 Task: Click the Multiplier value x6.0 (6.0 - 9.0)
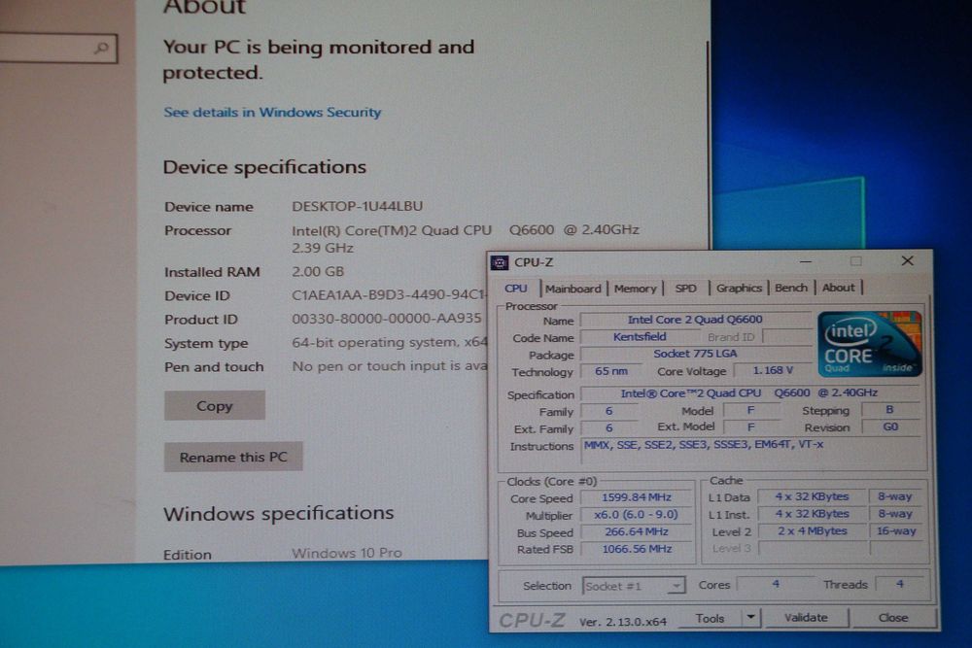pos(637,515)
